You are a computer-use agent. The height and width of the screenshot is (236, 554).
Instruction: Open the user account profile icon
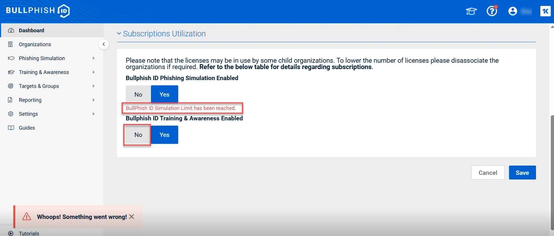point(513,11)
